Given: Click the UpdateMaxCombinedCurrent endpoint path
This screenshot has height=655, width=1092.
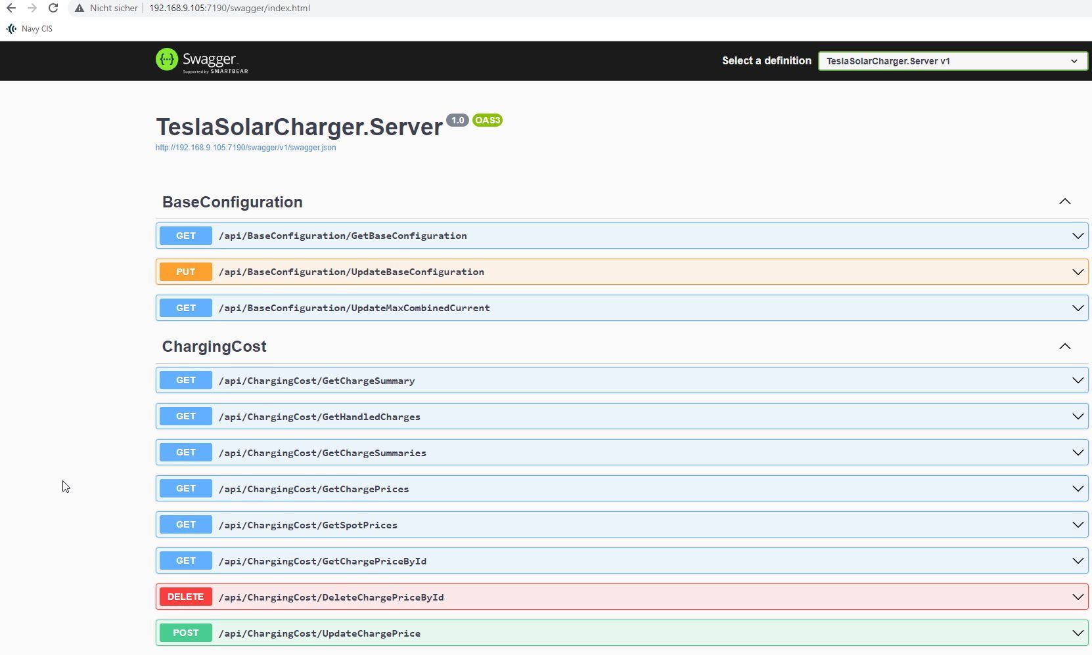Looking at the screenshot, I should (354, 308).
